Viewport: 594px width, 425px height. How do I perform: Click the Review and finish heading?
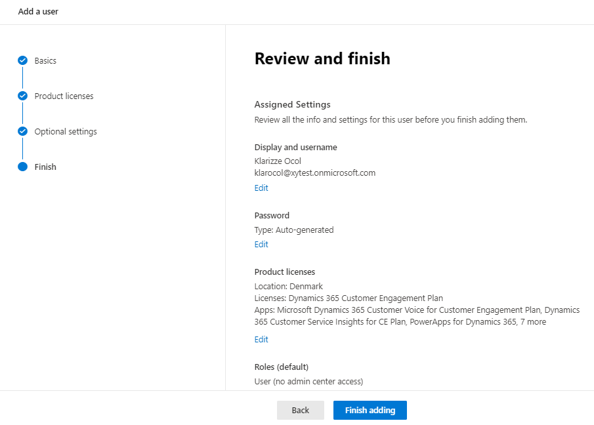pyautogui.click(x=322, y=58)
